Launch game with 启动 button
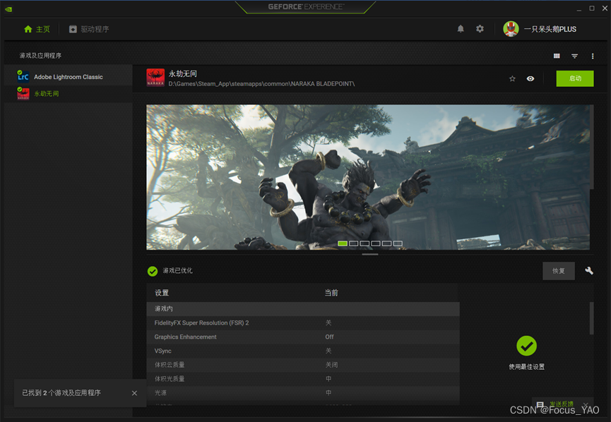This screenshot has width=611, height=422. tap(575, 78)
